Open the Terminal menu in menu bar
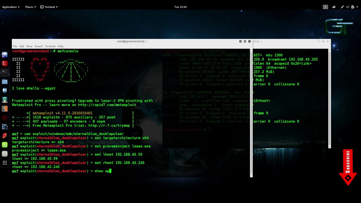Viewport: 361px width, 203px height. (50, 46)
